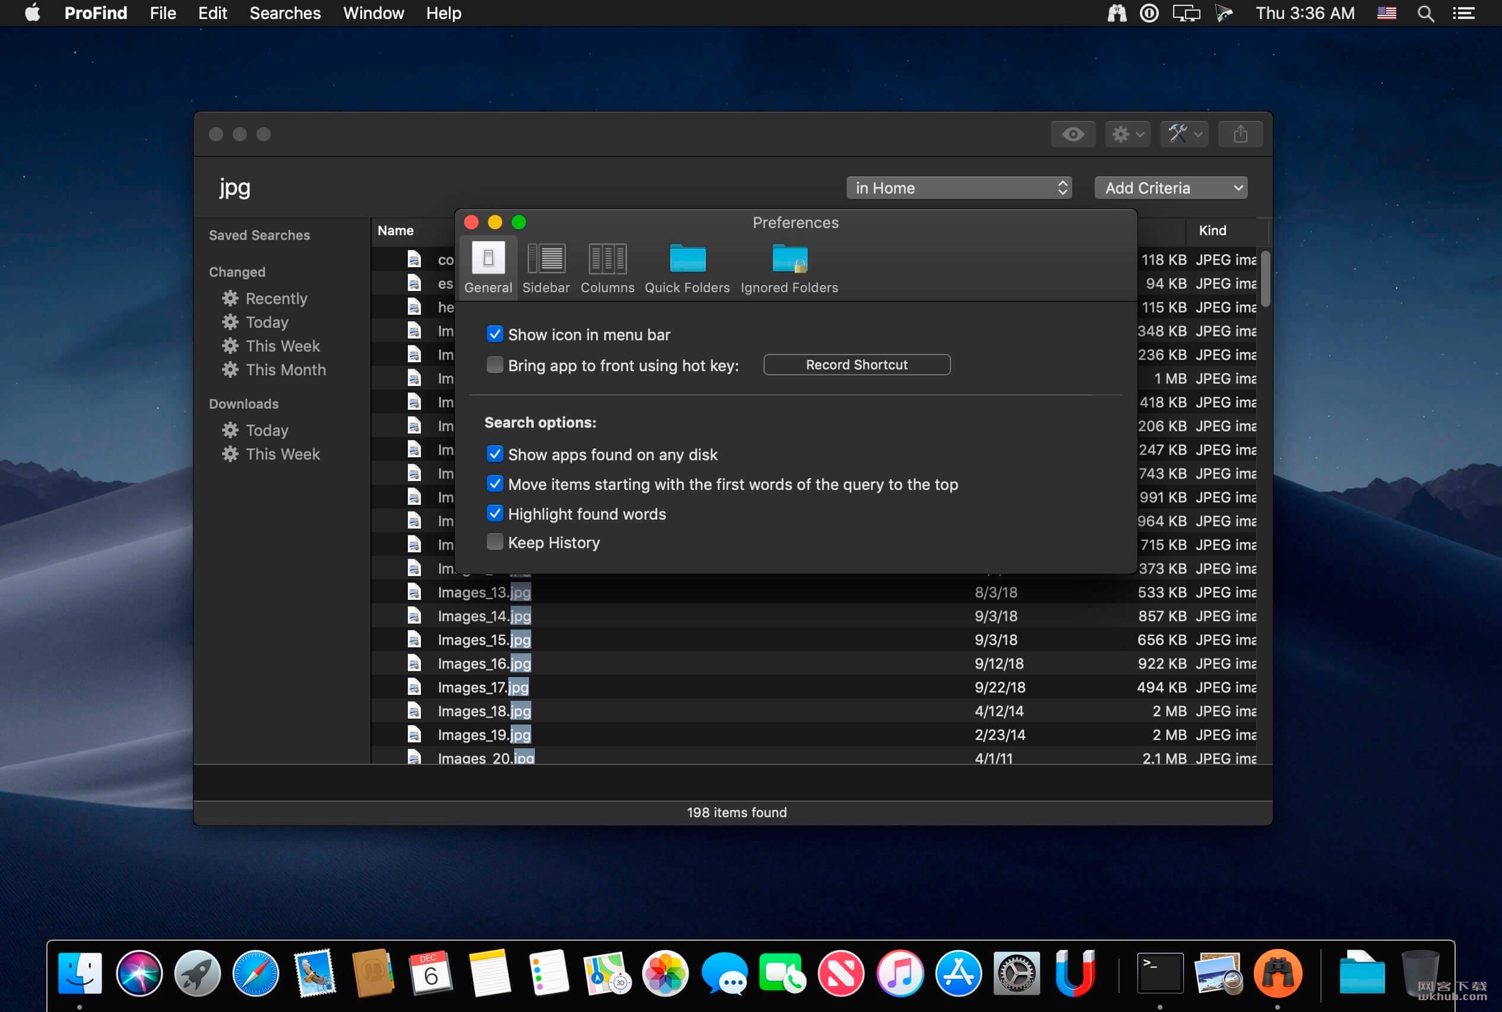Click ProFind binoculars menu bar icon

point(1117,13)
